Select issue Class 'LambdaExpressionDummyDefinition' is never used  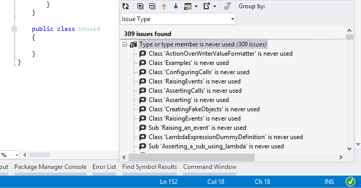(226, 137)
